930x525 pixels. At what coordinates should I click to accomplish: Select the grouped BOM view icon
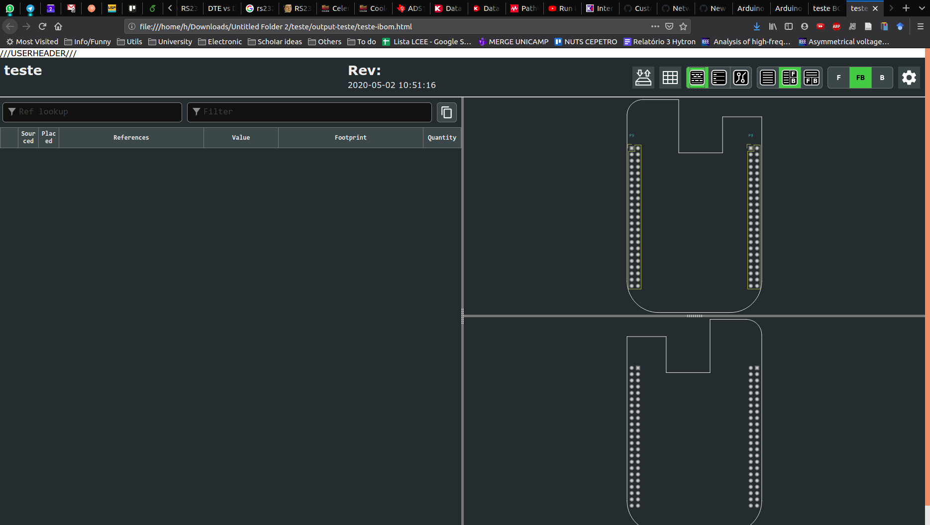click(x=697, y=78)
